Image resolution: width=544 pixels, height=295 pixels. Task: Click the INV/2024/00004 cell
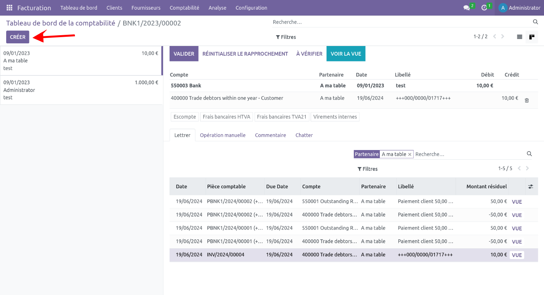pyautogui.click(x=235, y=255)
